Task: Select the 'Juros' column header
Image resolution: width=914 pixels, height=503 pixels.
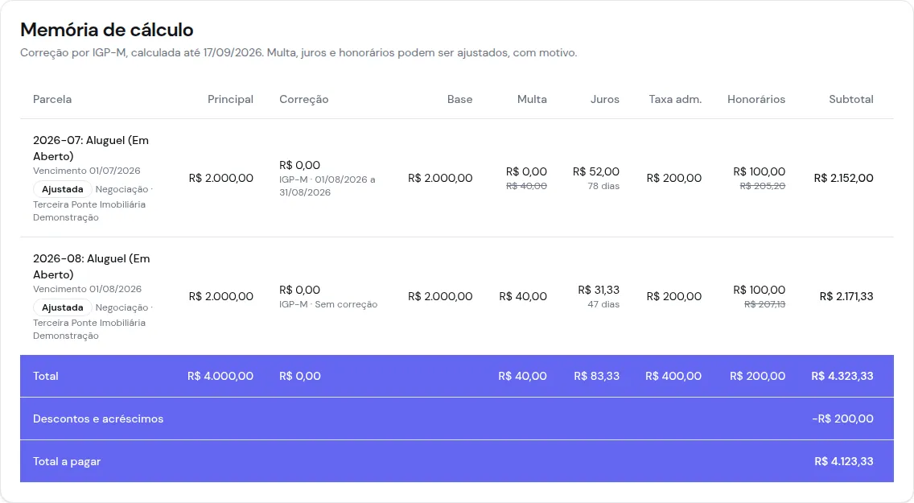Action: pos(605,99)
